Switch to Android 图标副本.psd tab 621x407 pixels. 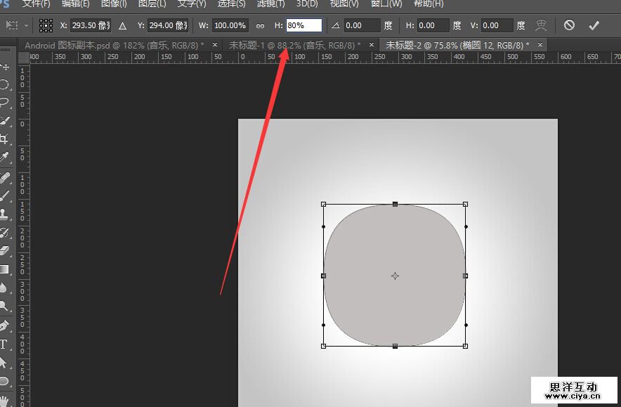[x=114, y=45]
